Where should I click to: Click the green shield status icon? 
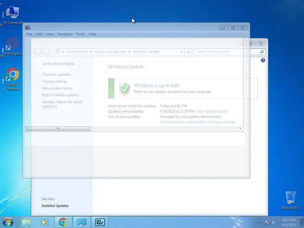(124, 88)
